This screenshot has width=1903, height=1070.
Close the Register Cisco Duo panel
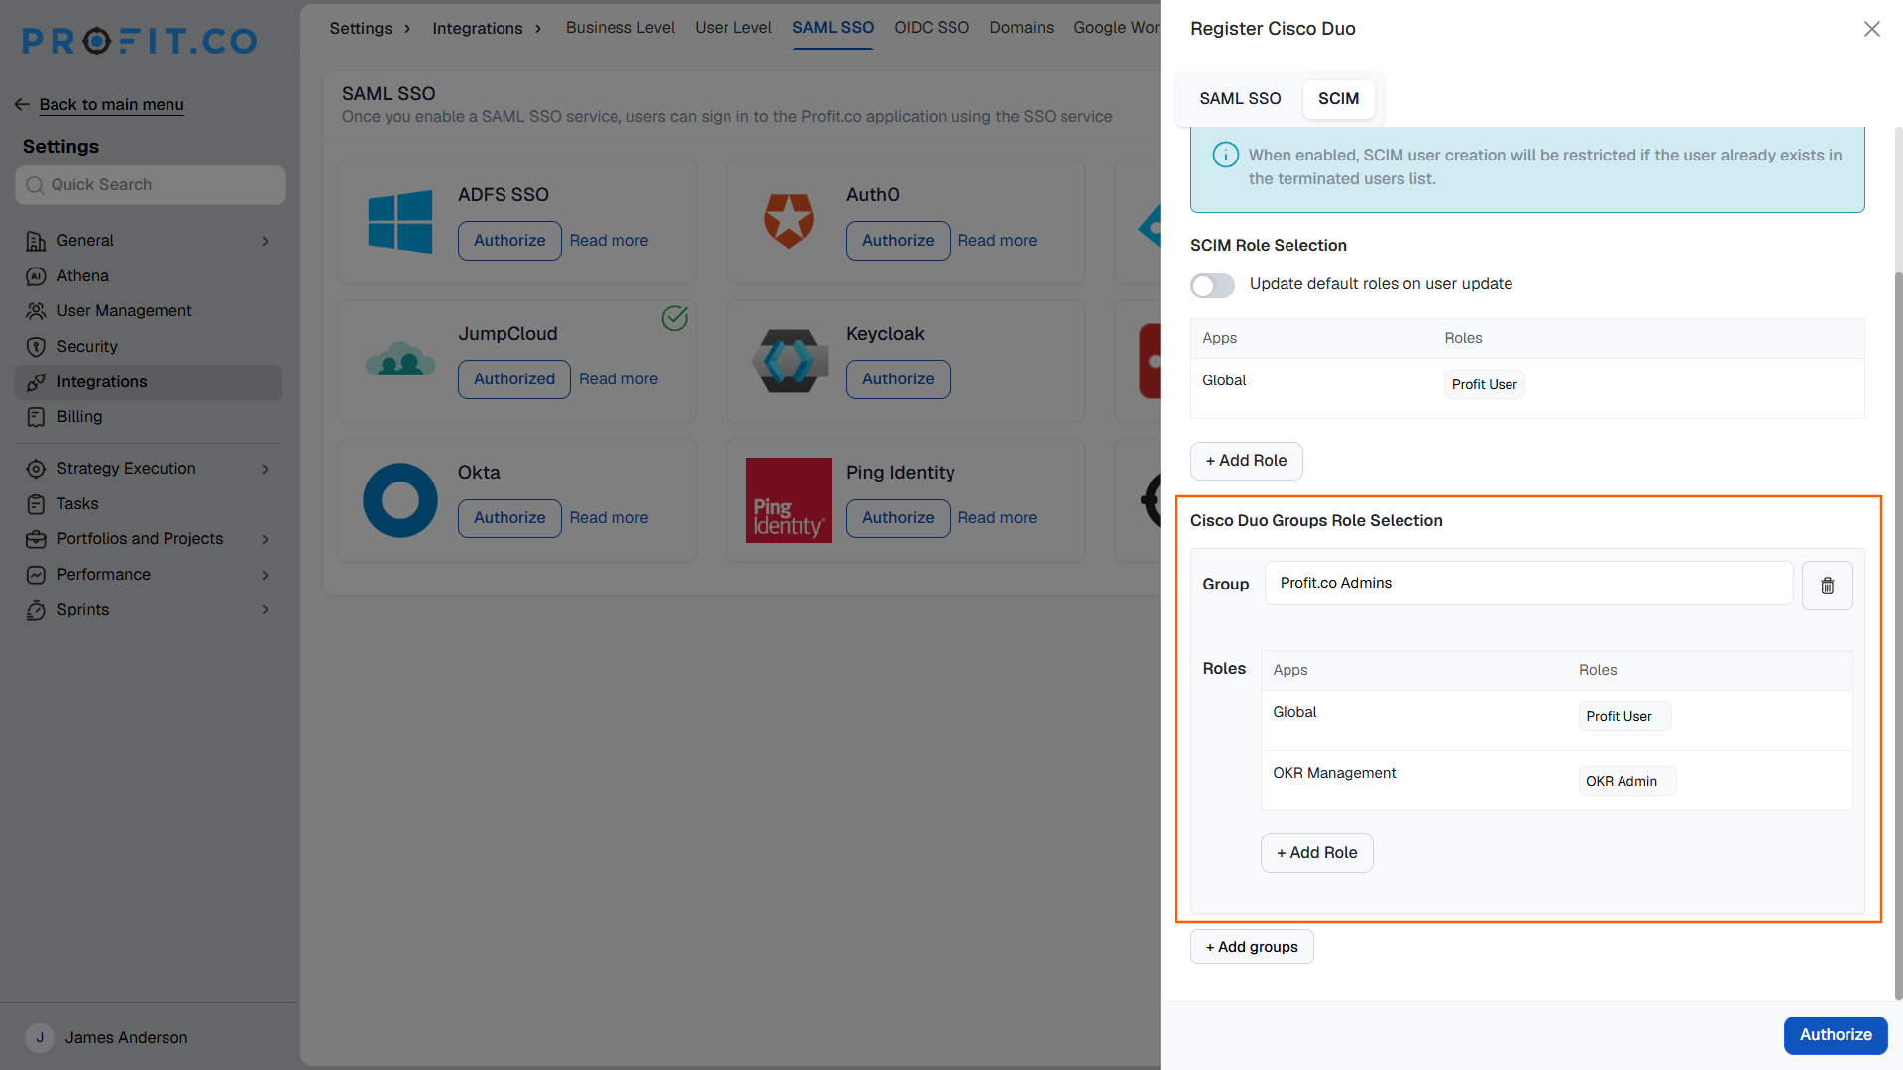tap(1871, 29)
